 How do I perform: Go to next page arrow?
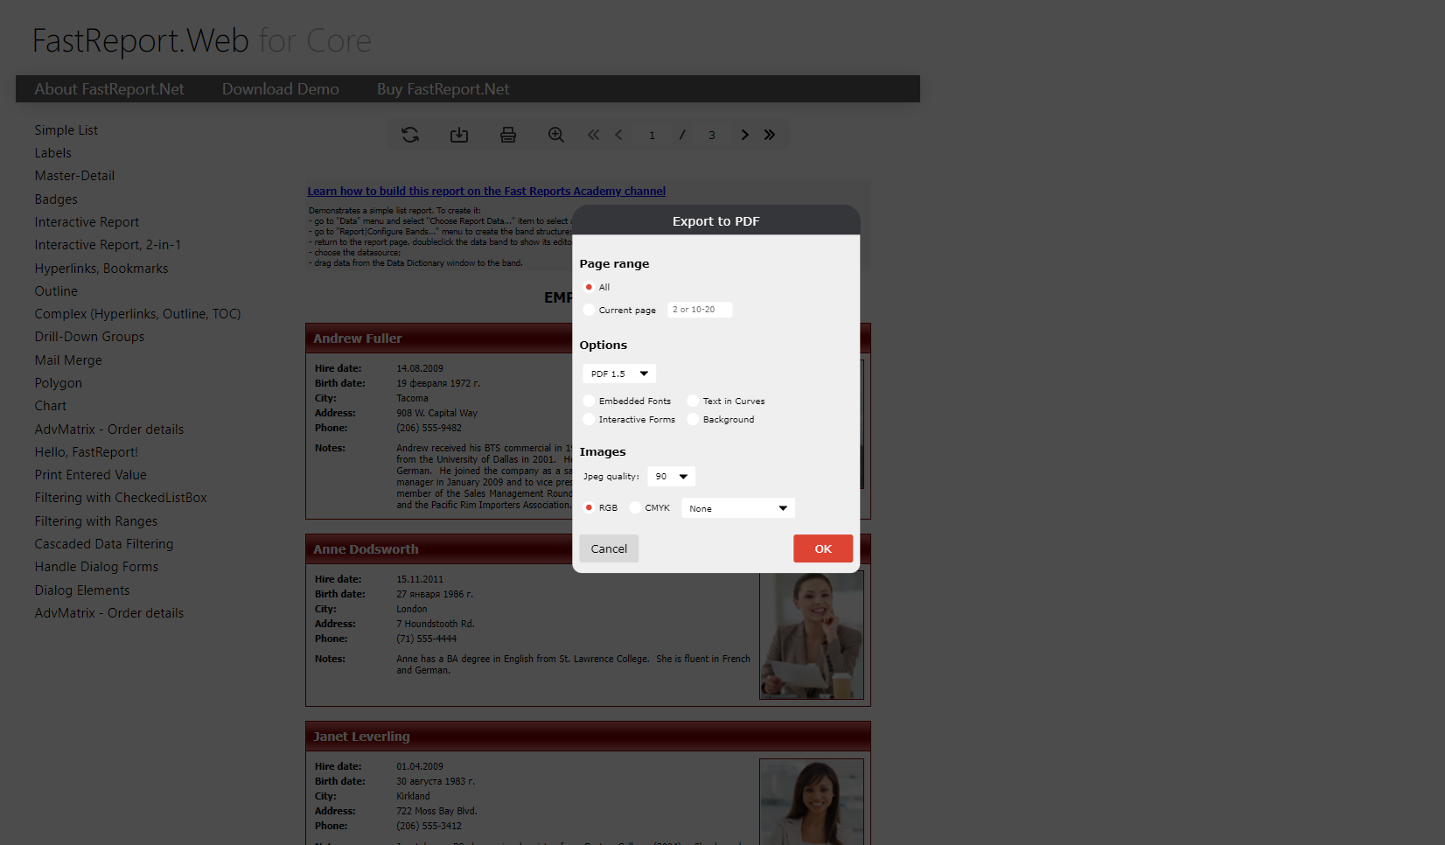744,135
